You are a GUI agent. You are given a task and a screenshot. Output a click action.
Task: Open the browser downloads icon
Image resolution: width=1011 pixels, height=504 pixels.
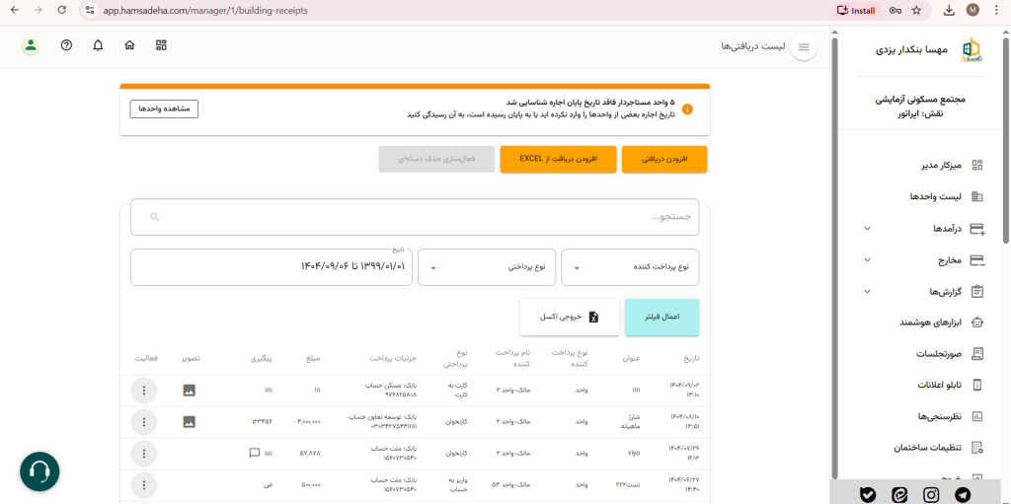(949, 10)
